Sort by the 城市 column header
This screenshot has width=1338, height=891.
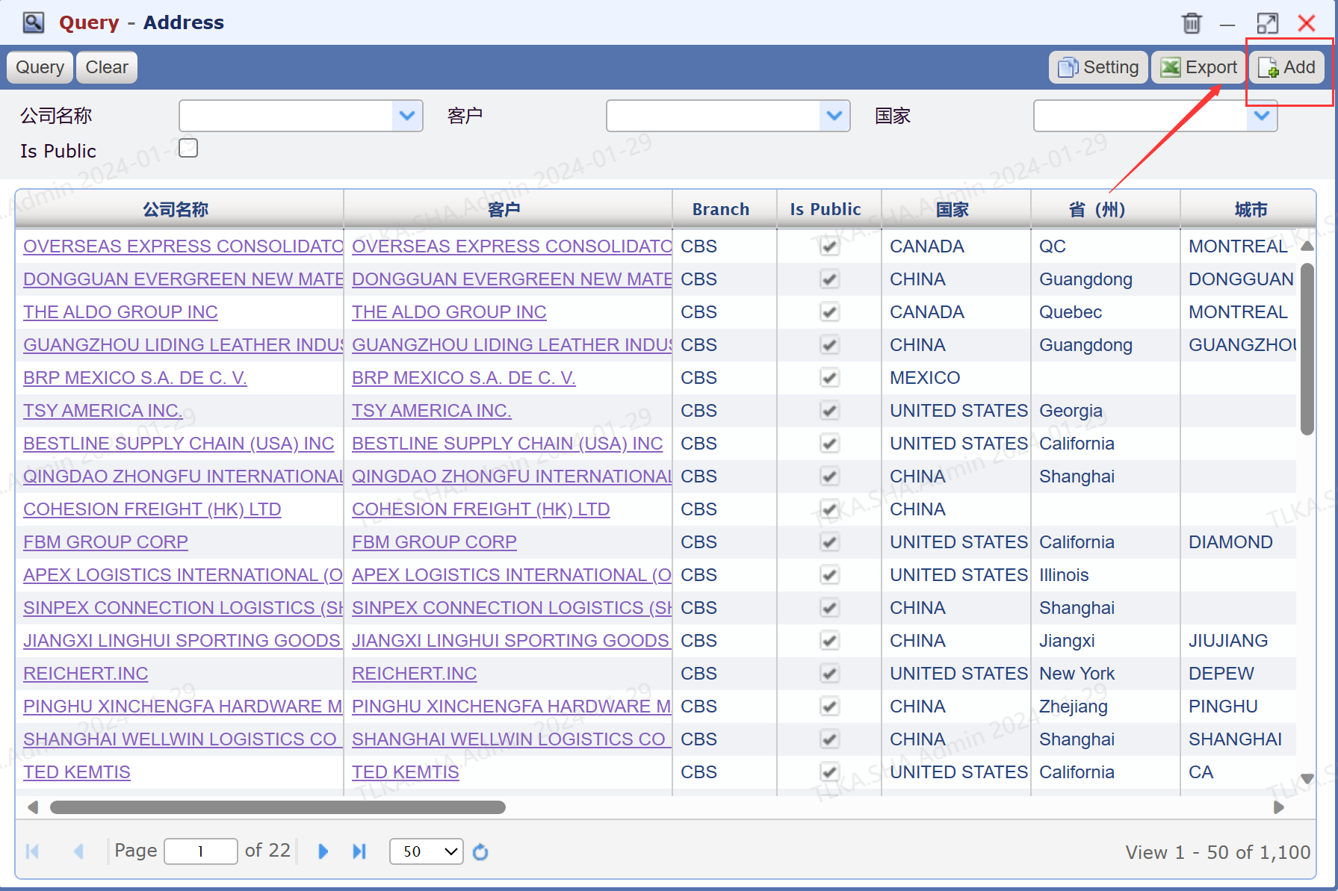click(1248, 209)
